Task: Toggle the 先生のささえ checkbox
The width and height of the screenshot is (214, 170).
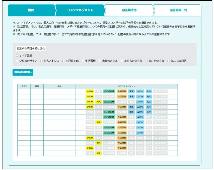Action: (147, 61)
